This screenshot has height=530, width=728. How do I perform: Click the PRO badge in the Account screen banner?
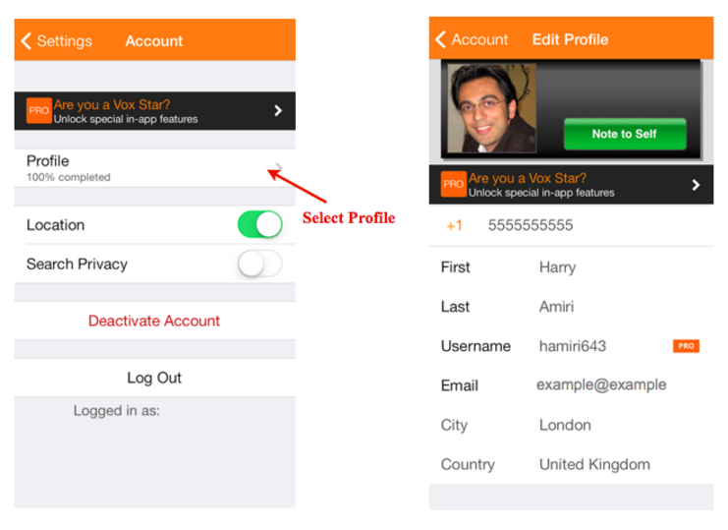(38, 110)
